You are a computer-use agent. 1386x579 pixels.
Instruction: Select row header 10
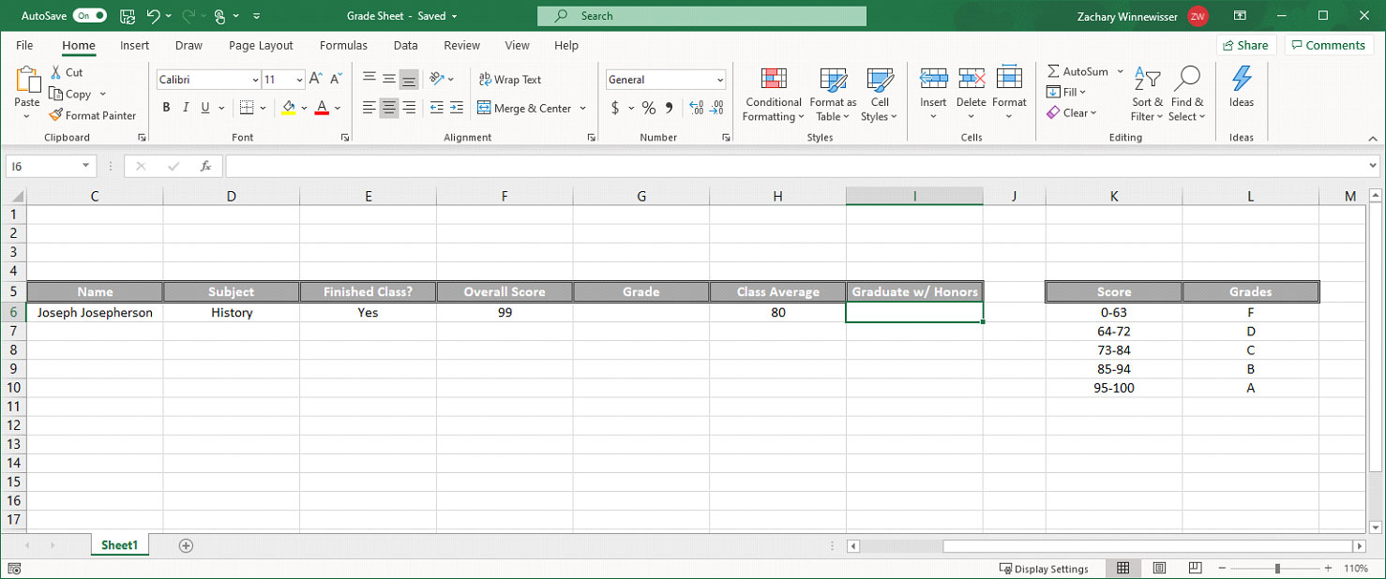(13, 387)
